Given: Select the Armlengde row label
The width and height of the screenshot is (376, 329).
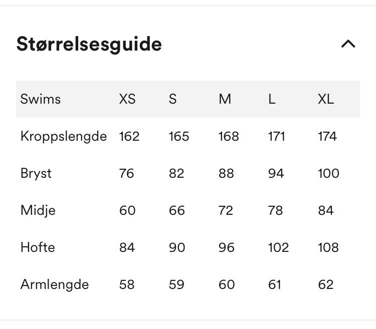Looking at the screenshot, I should 55,284.
